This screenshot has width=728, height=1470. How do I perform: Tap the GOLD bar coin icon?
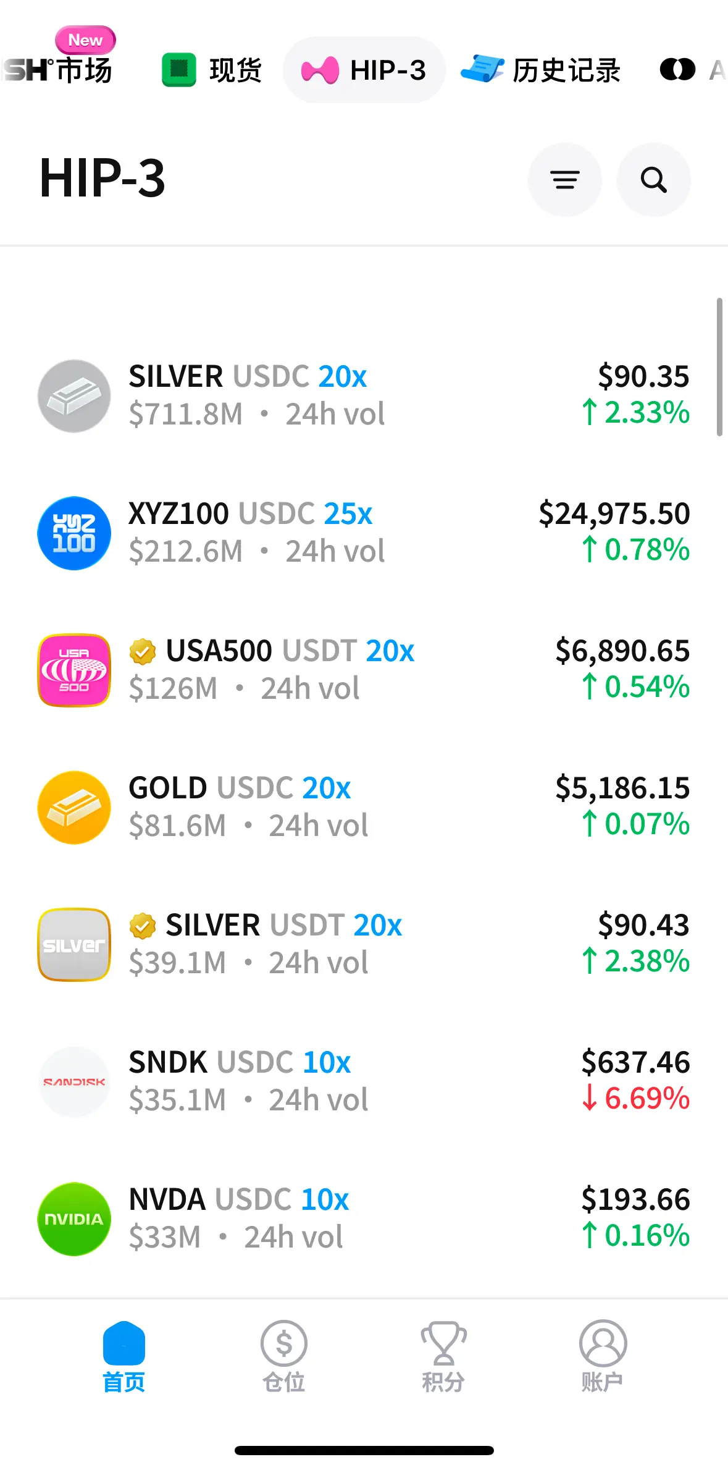coord(74,808)
